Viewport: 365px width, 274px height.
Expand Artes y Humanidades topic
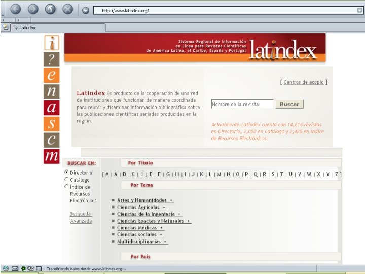pos(145,200)
